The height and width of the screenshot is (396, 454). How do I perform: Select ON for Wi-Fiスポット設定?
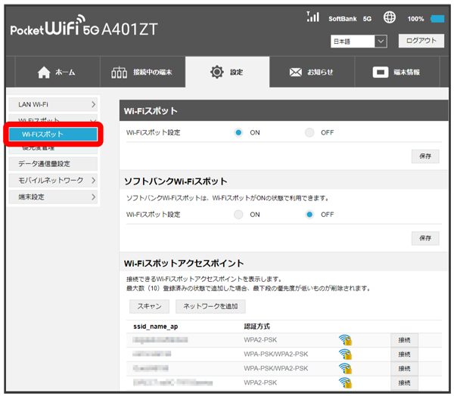(x=238, y=132)
